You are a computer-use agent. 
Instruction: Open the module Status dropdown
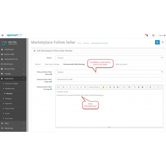point(109,58)
